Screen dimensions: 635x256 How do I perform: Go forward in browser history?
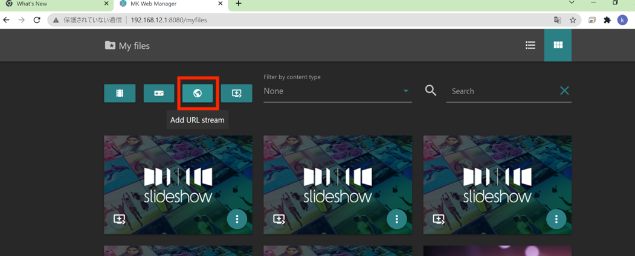22,20
